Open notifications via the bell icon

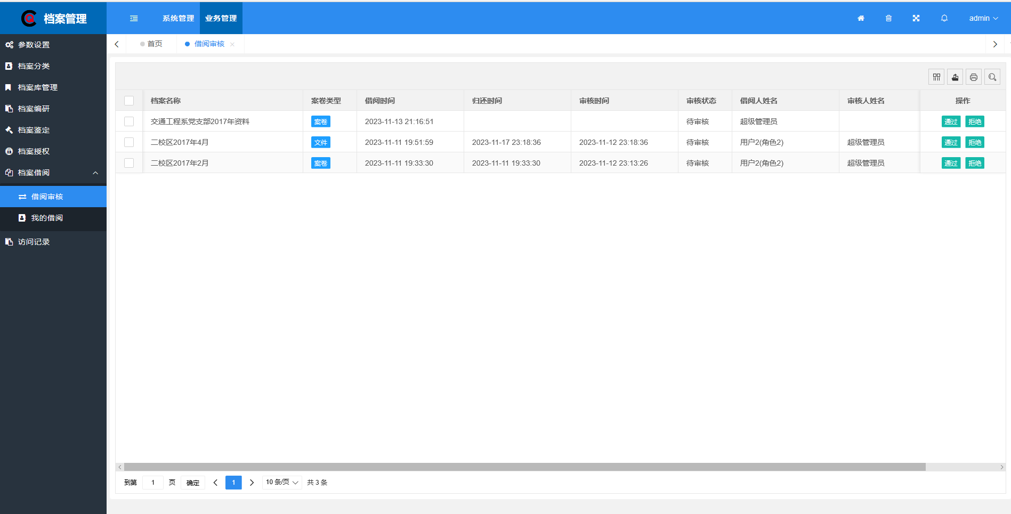tap(944, 18)
